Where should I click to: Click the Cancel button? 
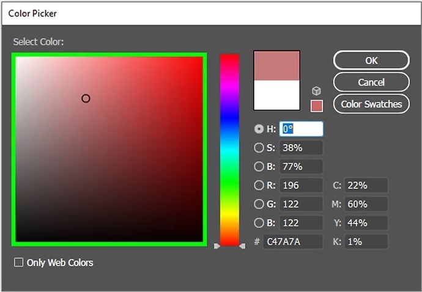pyautogui.click(x=371, y=82)
